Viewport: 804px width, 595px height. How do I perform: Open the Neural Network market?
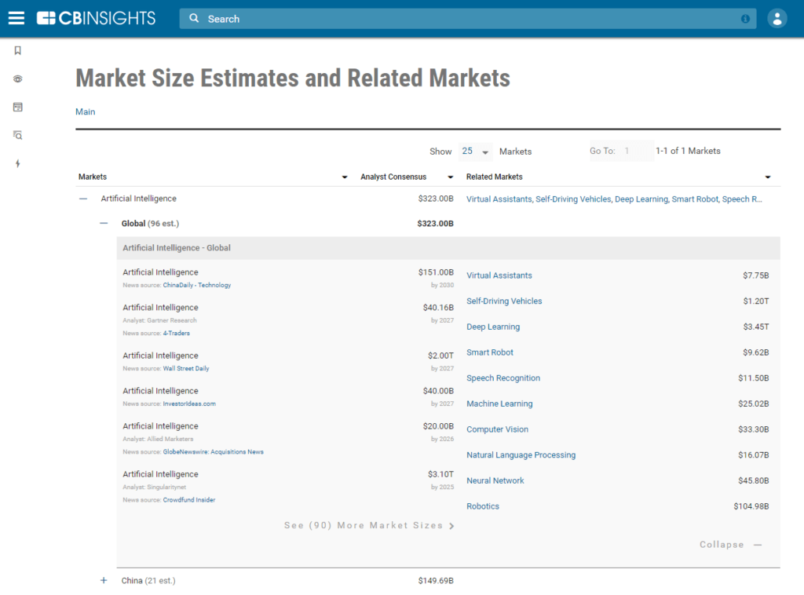(495, 480)
